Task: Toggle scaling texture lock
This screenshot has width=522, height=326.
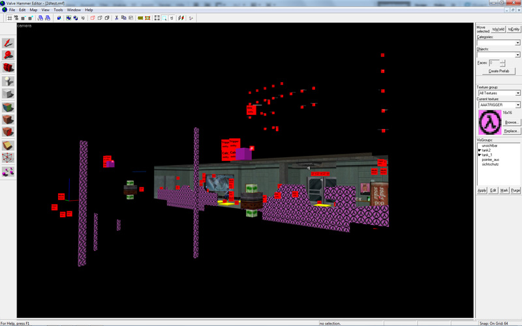Action: 181,18
